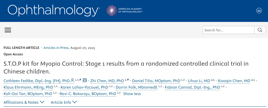
Task: Select Karen Lahav-Yacouel author link
Action: click(84, 87)
